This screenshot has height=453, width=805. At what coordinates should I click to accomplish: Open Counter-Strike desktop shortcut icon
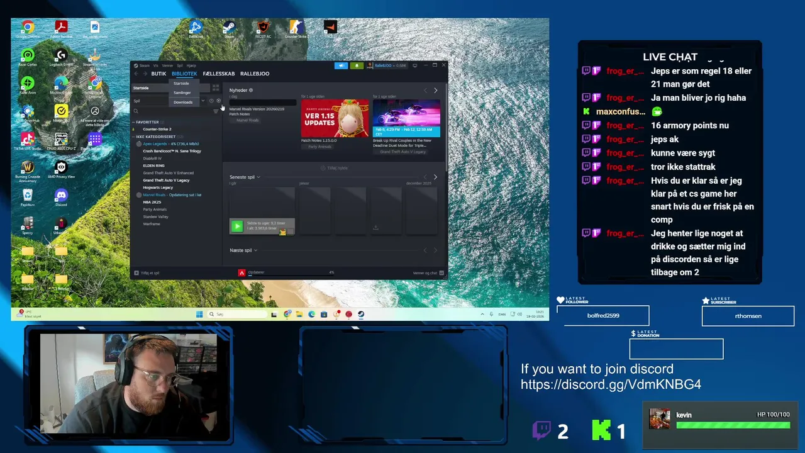(296, 27)
